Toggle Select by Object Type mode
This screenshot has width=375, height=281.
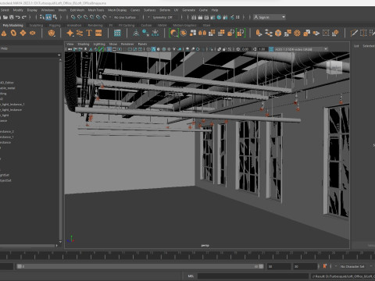point(48,17)
